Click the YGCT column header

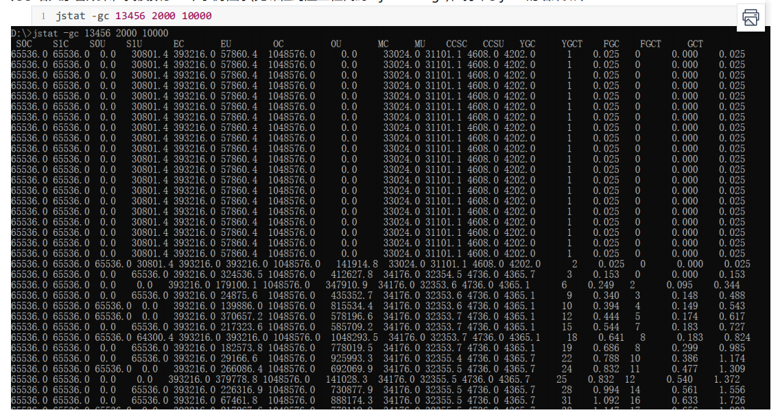click(x=571, y=44)
